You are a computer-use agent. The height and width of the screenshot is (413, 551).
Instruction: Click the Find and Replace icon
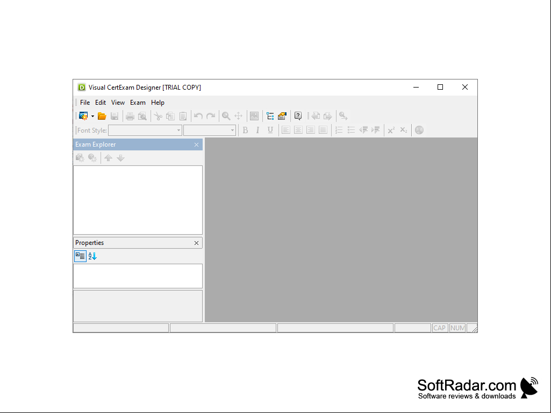[344, 116]
